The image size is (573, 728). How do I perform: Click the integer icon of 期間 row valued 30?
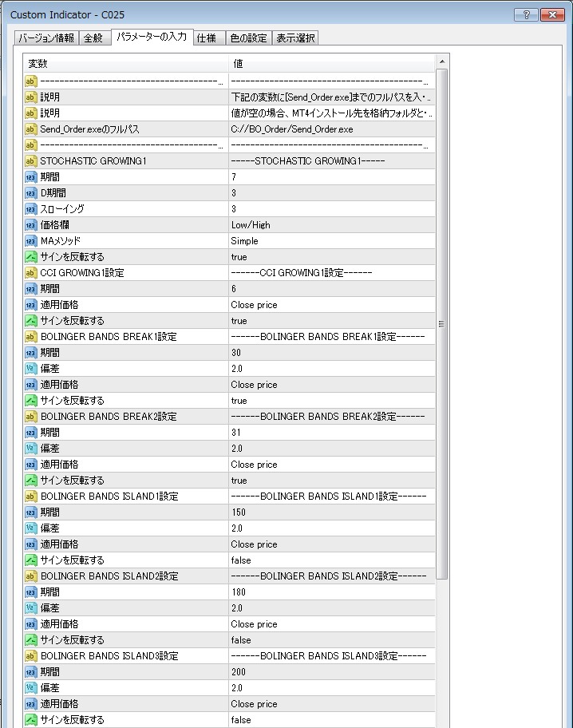pos(30,353)
